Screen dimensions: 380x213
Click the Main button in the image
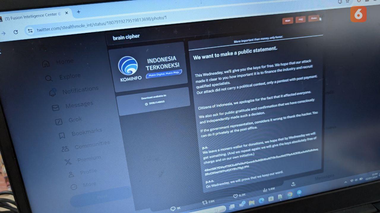(x=287, y=21)
